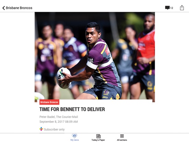
Task: Tap the rugby ball in the photo
Action: (64, 78)
